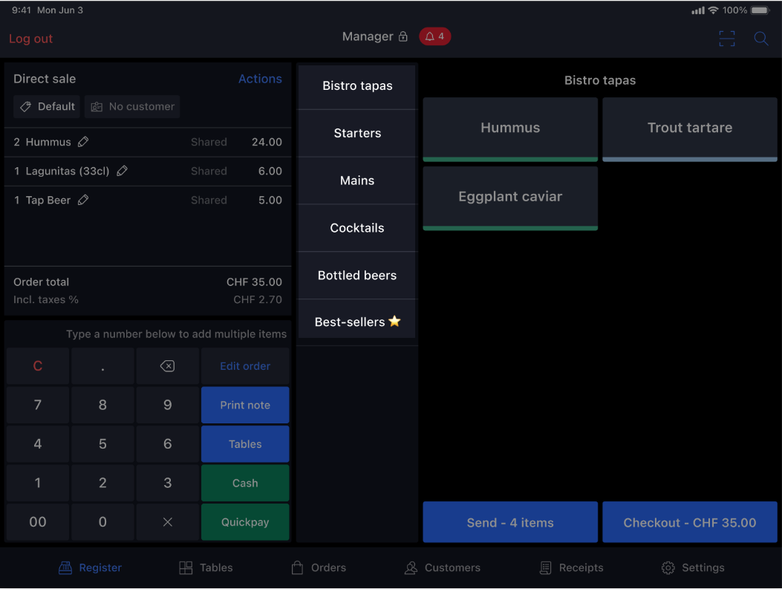Screen dimensions: 782x589
Task: Open the barcode scanner icon
Action: (726, 39)
